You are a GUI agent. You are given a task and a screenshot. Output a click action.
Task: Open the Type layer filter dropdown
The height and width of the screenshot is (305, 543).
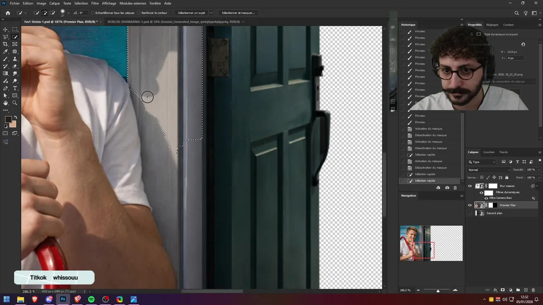click(x=481, y=162)
